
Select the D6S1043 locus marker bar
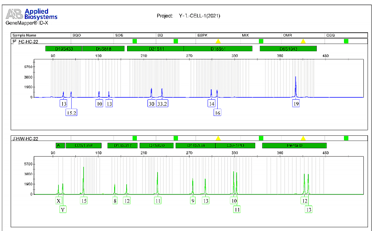click(288, 49)
